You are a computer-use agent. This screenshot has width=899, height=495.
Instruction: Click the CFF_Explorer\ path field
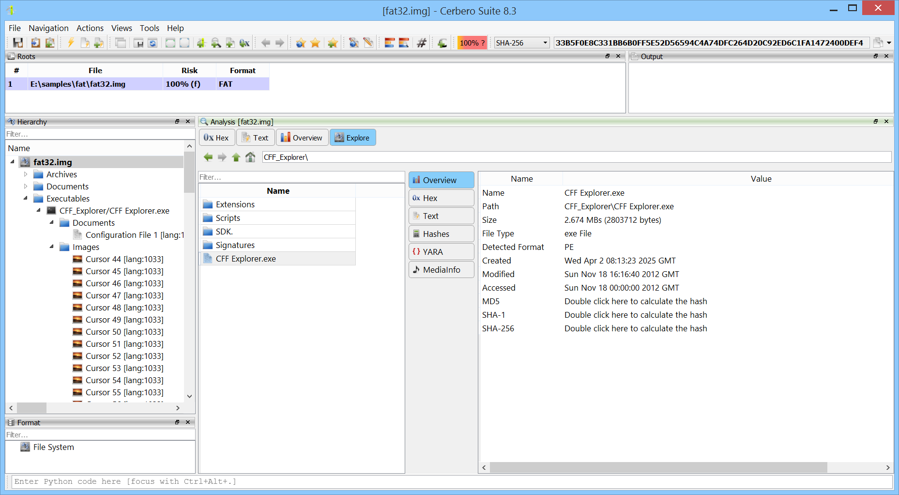pos(577,157)
